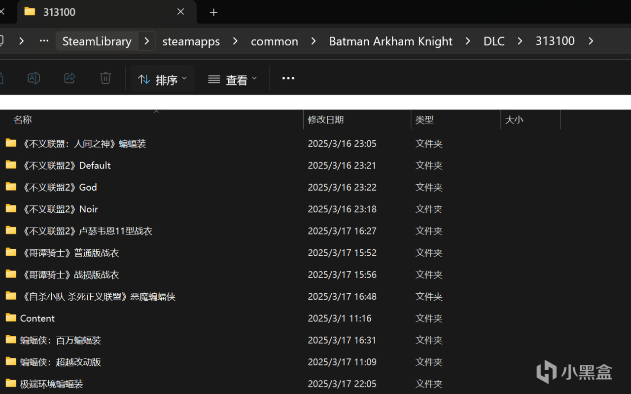631x394 pixels.
Task: Click the folder icon beside 《自杀小队 杀死正义联盟》恶魔蝙蝠侠
Action: pos(11,296)
